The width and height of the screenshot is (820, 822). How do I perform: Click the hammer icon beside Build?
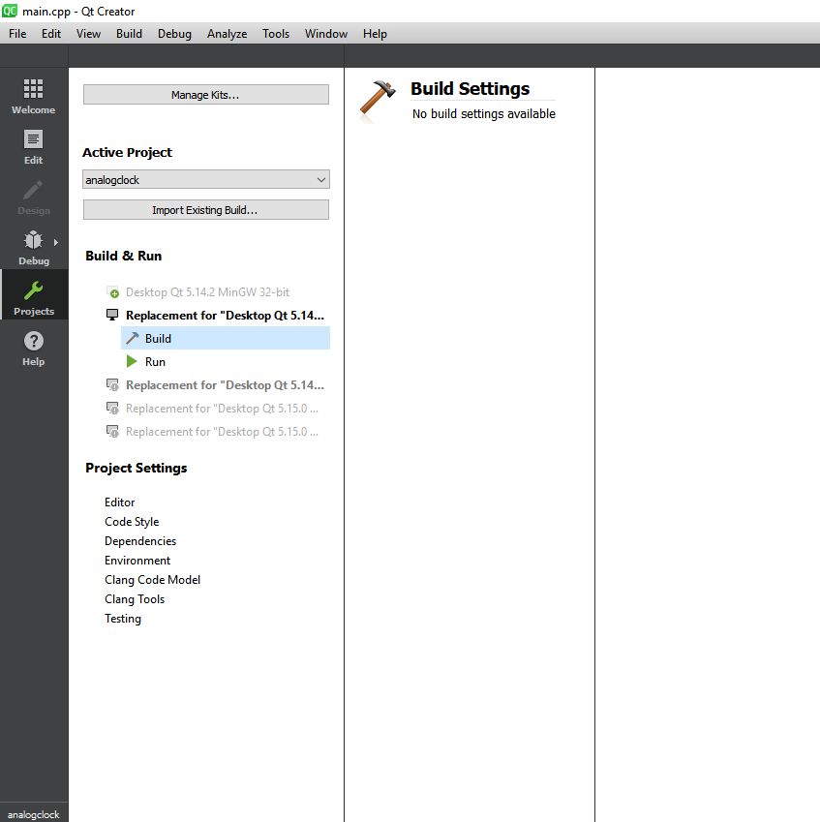click(x=133, y=338)
